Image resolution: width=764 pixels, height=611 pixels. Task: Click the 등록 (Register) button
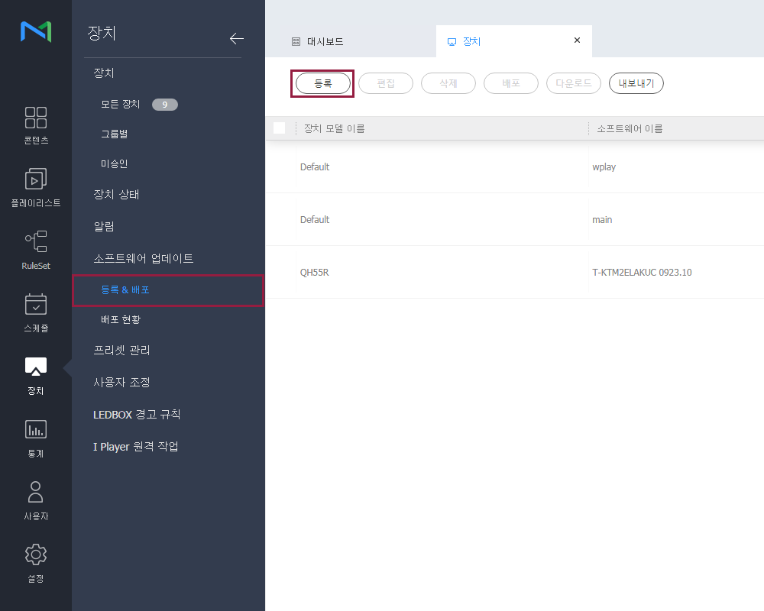tap(323, 83)
